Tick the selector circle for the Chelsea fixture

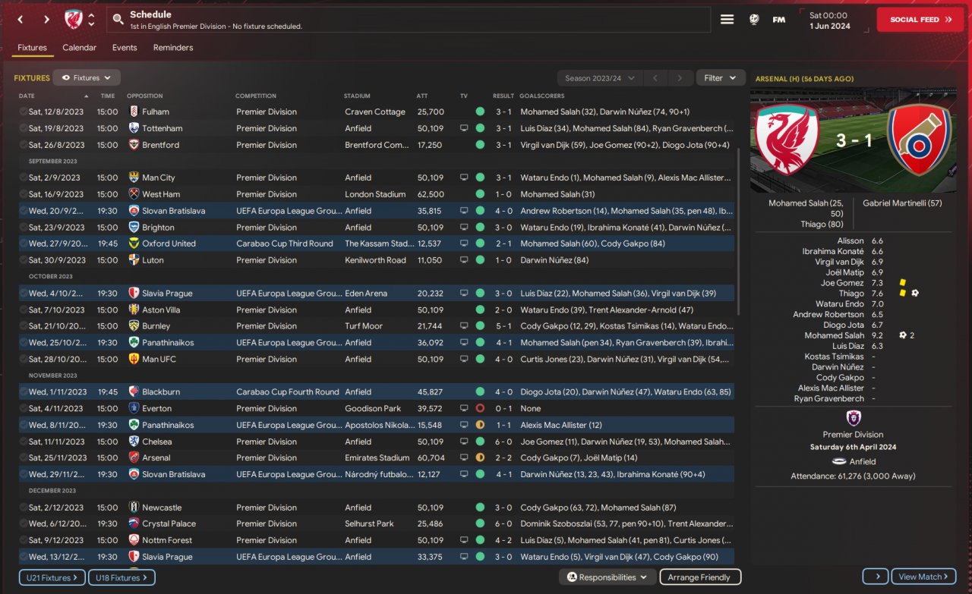(x=24, y=442)
